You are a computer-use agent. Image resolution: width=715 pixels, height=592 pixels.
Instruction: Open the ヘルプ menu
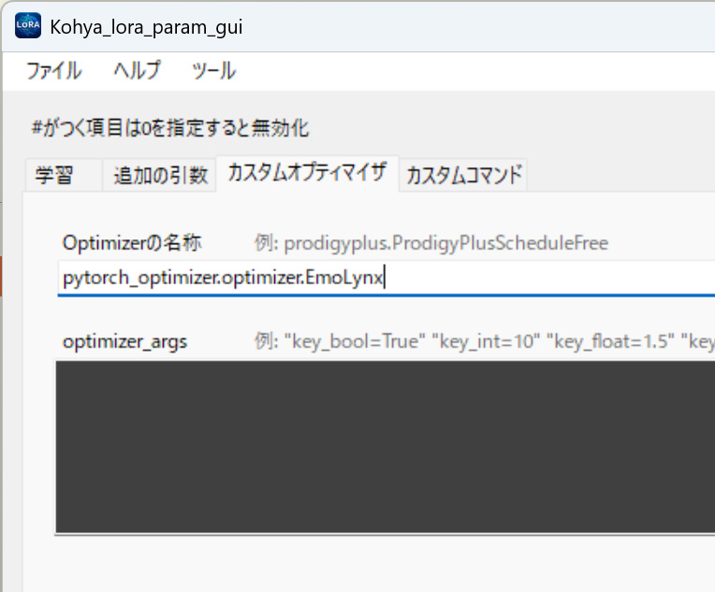(x=137, y=71)
